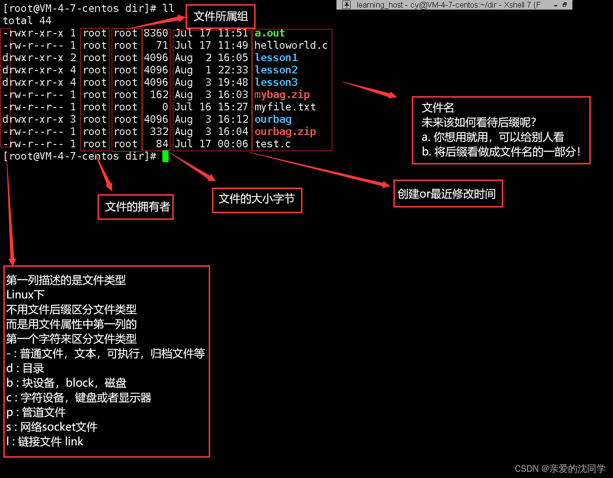Click the lesson1 directory name
This screenshot has width=613, height=478.
pyautogui.click(x=276, y=58)
